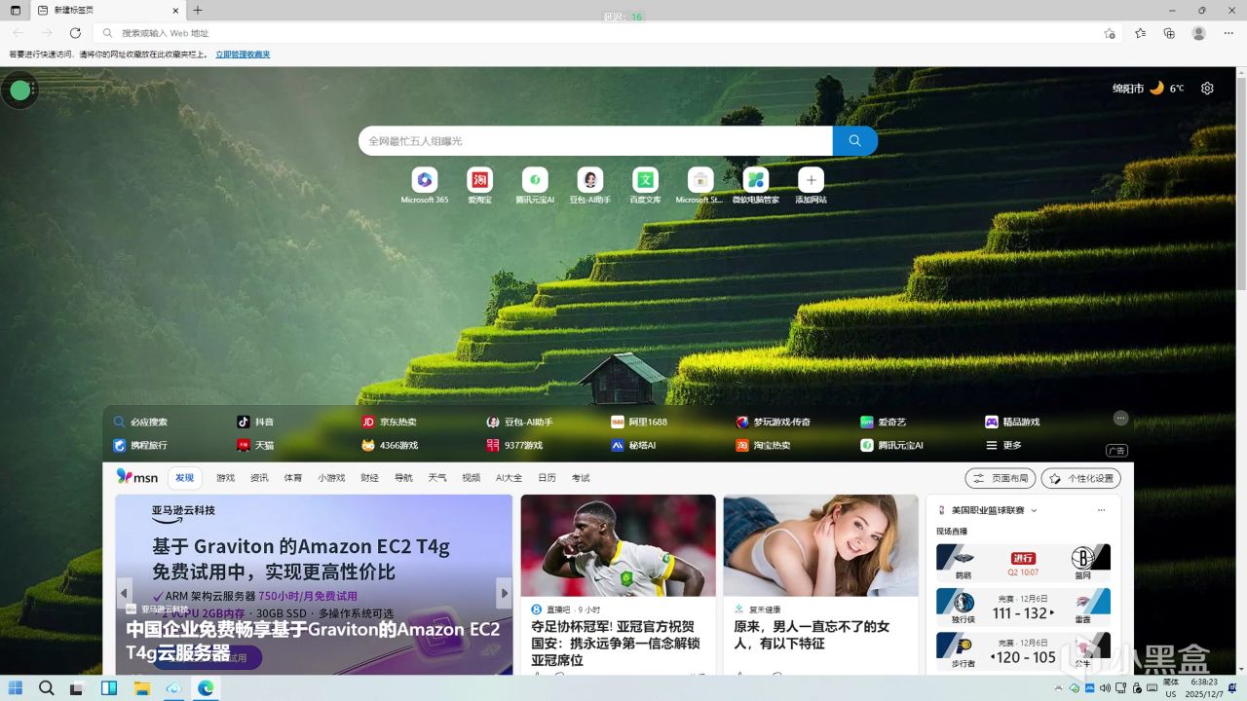1247x701 pixels.
Task: Click the msn logo
Action: [136, 477]
